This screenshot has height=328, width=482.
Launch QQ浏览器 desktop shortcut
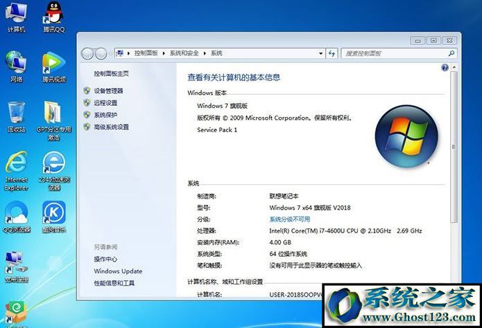[x=16, y=217]
